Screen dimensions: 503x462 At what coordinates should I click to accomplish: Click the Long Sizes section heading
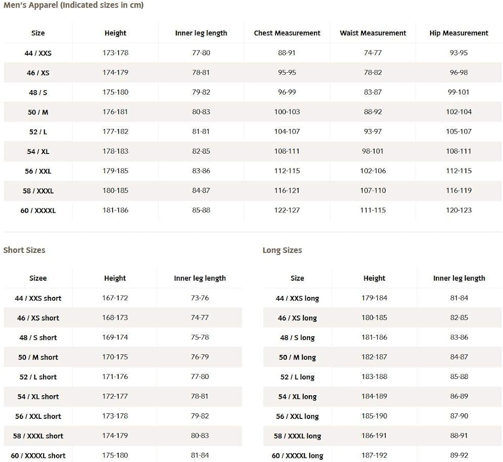coord(282,250)
